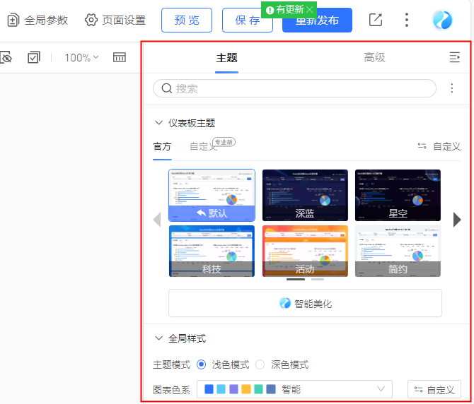Collapse the 仪表板主题 section

pos(158,123)
